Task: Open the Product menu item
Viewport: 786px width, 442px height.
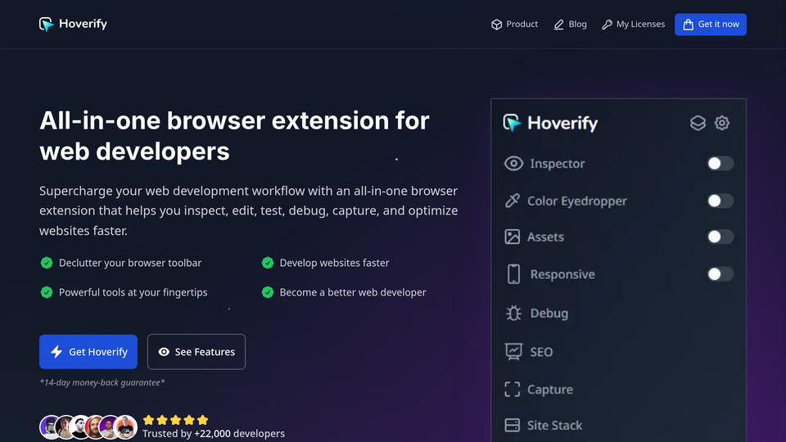Action: click(x=514, y=24)
